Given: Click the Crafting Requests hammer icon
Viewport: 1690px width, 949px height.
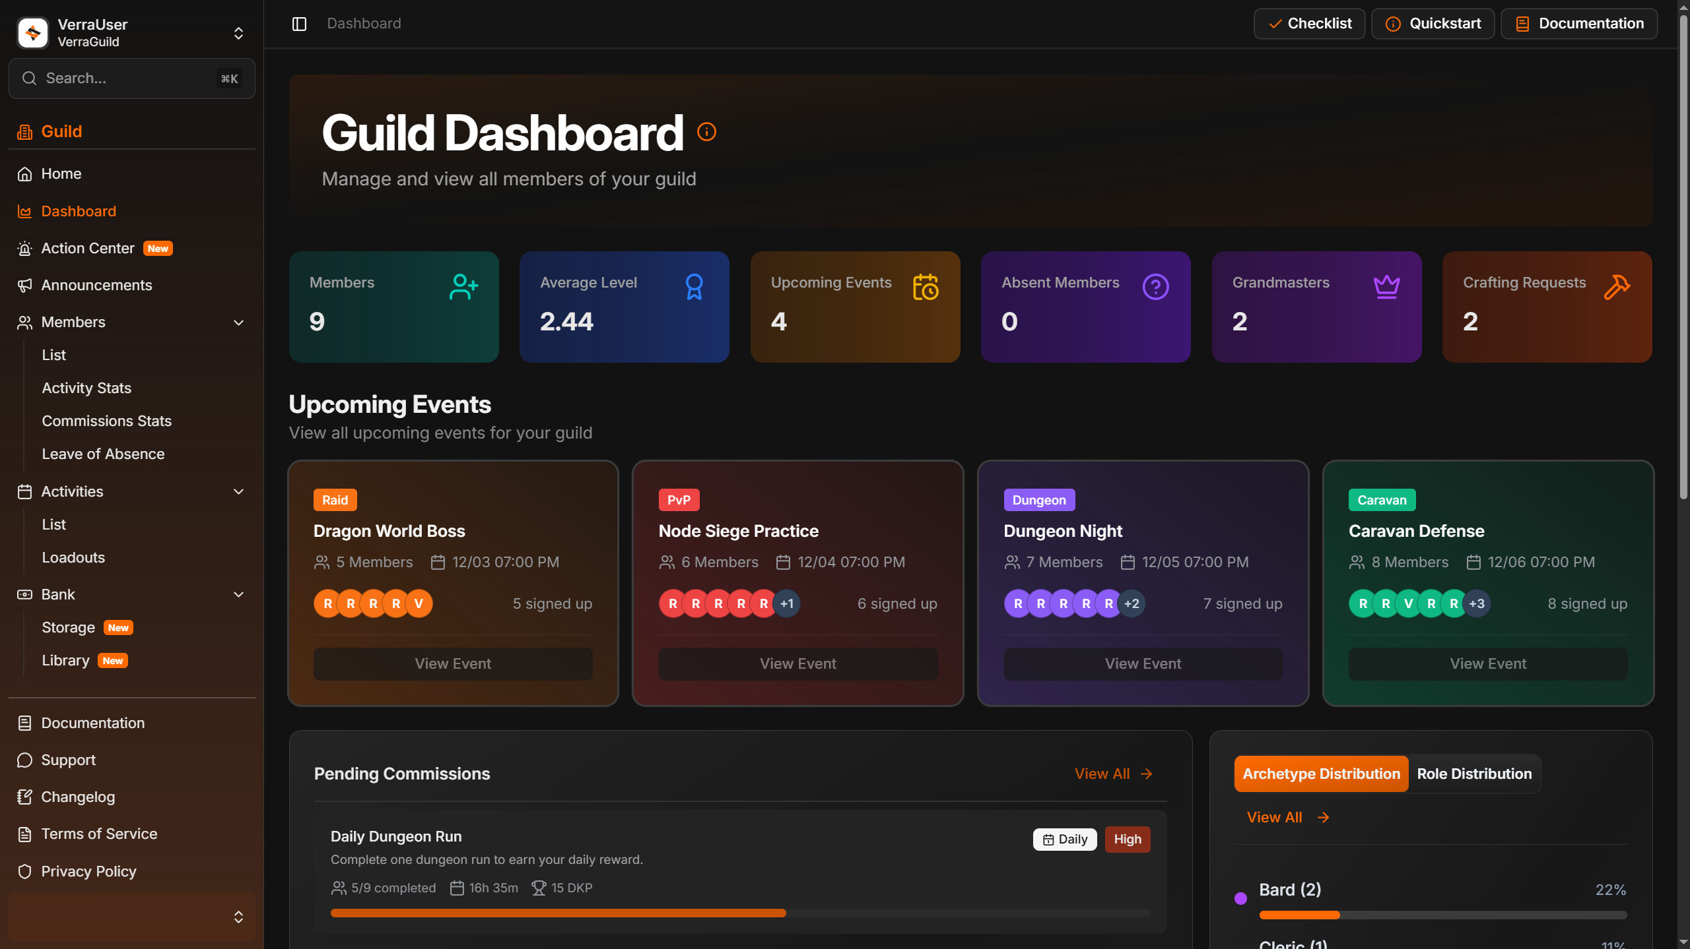Looking at the screenshot, I should pyautogui.click(x=1617, y=286).
